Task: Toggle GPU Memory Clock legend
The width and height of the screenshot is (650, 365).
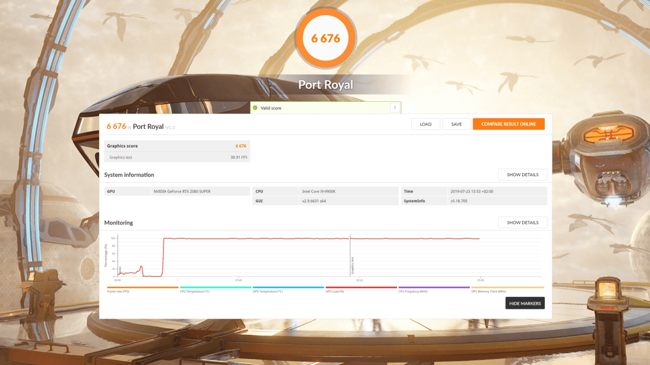Action: click(508, 289)
